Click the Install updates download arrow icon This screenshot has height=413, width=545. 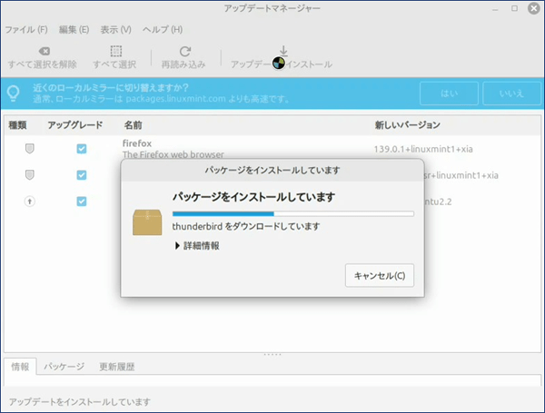pos(283,51)
